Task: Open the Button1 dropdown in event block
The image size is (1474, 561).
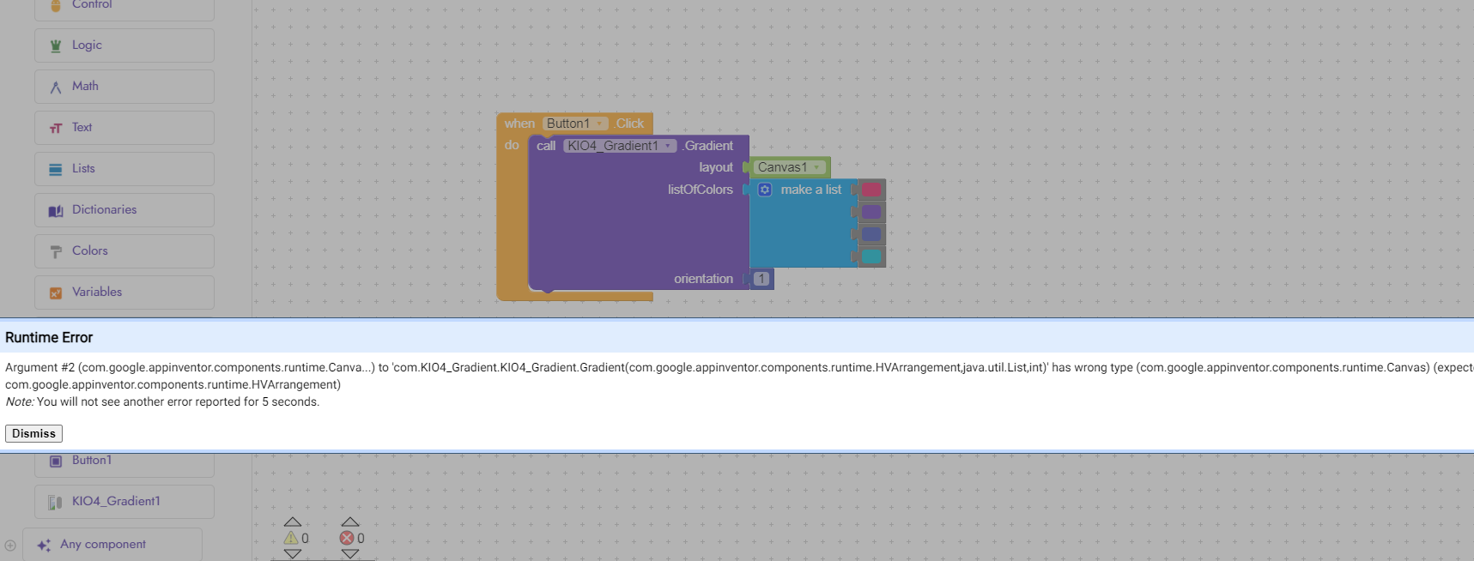Action: [599, 124]
